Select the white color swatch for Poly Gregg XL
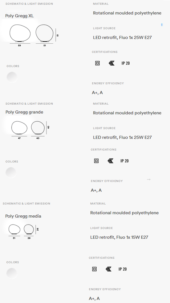170x303 pixels. (x=12, y=77)
